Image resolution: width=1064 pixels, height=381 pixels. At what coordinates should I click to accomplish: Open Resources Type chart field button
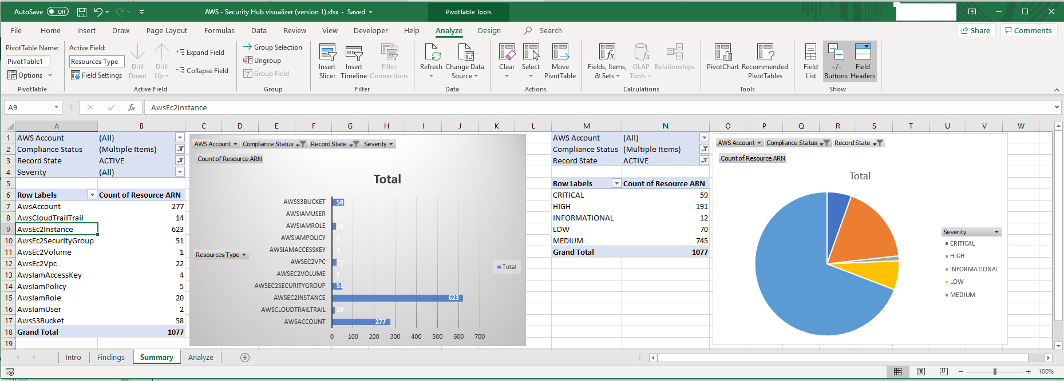pos(221,255)
